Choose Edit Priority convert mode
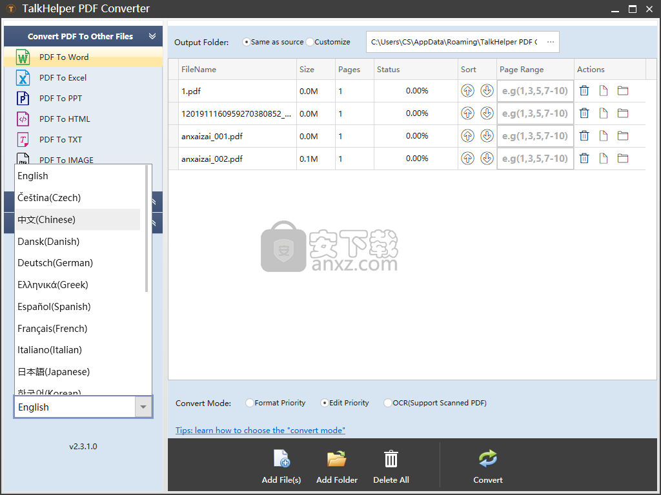Screen dimensions: 661x495 (345, 403)
